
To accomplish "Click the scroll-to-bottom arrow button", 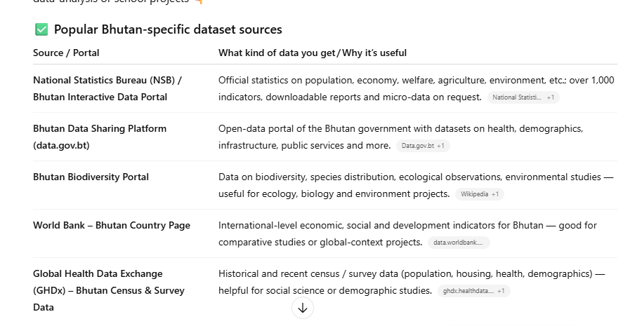I will coord(303,308).
